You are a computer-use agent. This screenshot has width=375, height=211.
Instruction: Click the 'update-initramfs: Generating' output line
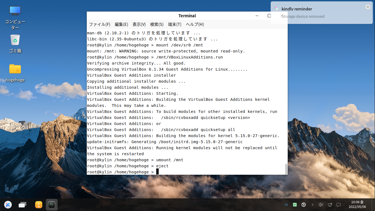[x=165, y=142]
